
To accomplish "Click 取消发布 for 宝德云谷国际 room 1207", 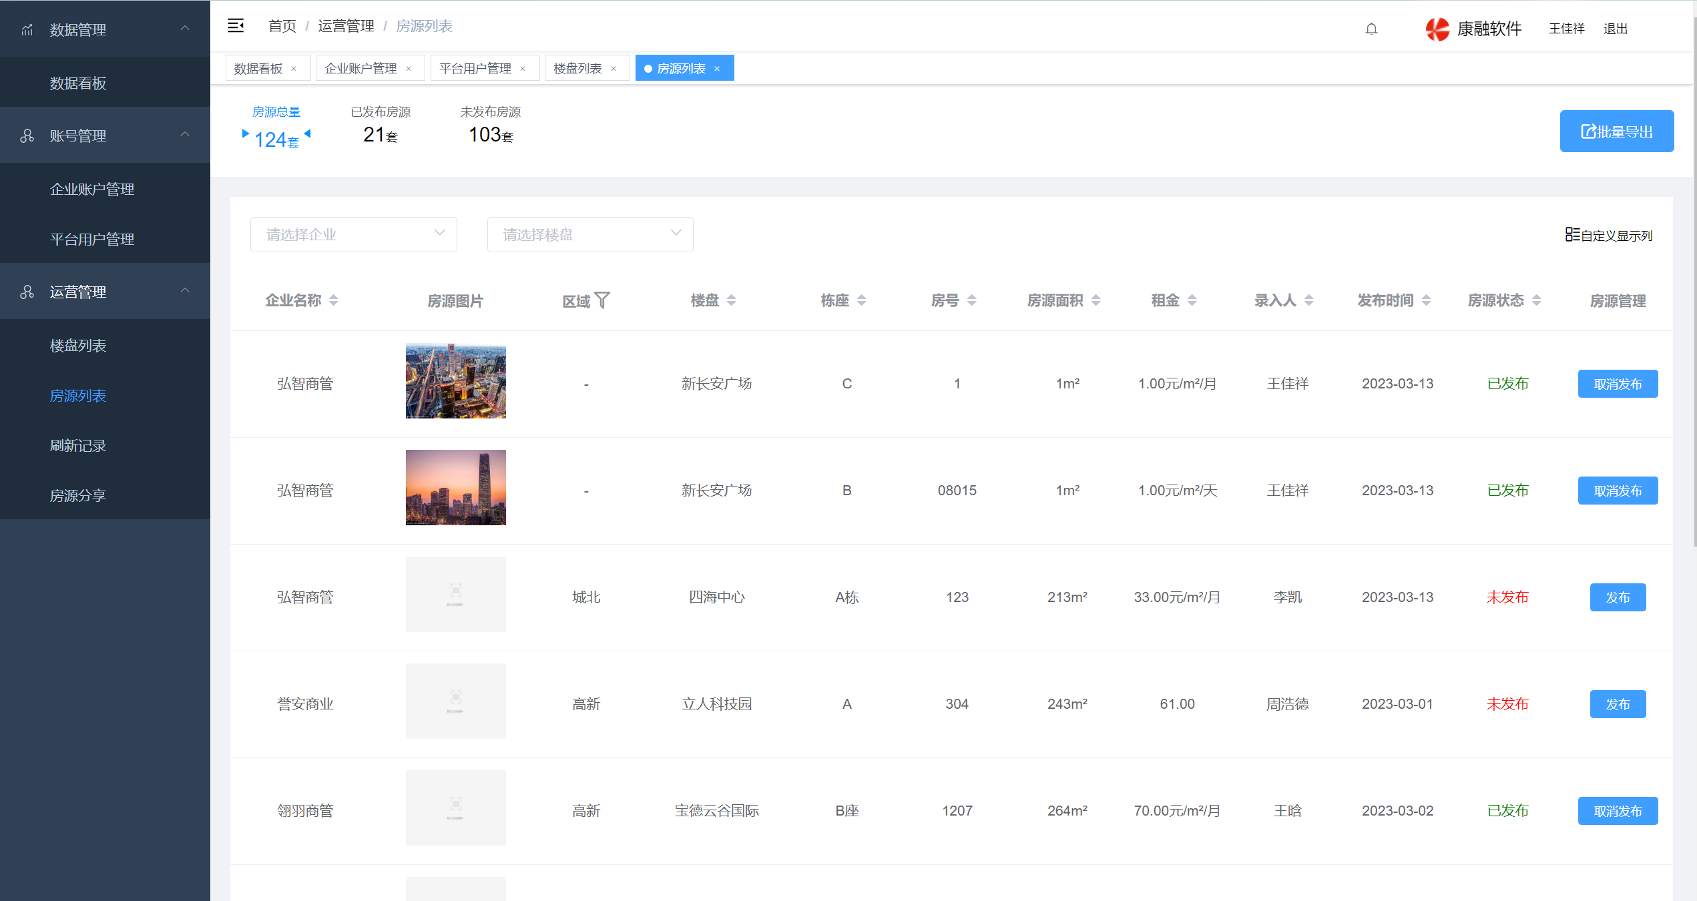I will coord(1618,811).
